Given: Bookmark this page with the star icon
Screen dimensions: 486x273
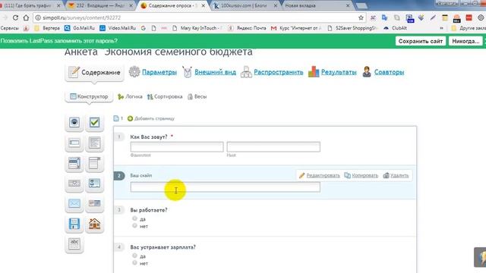Looking at the screenshot, I should [361, 18].
